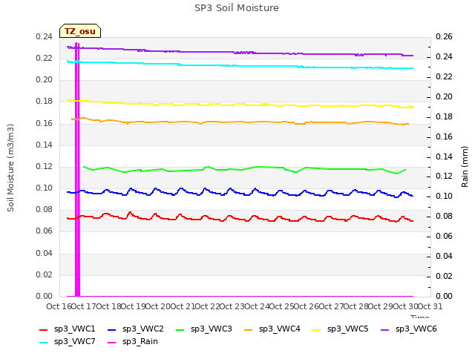Click the Oct 20 x-axis tick label
The width and height of the screenshot is (475, 356).
click(157, 306)
